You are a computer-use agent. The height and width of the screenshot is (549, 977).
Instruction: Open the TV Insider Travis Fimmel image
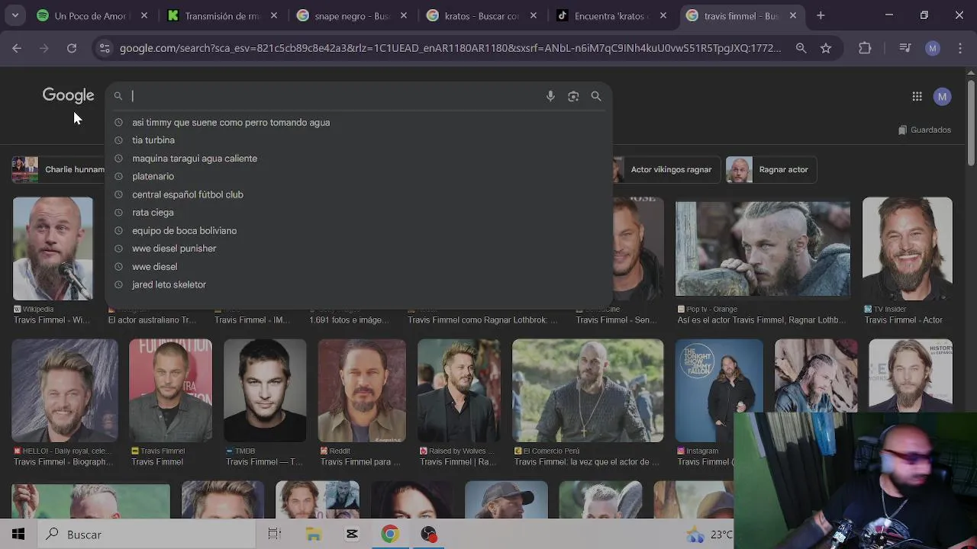point(908,249)
